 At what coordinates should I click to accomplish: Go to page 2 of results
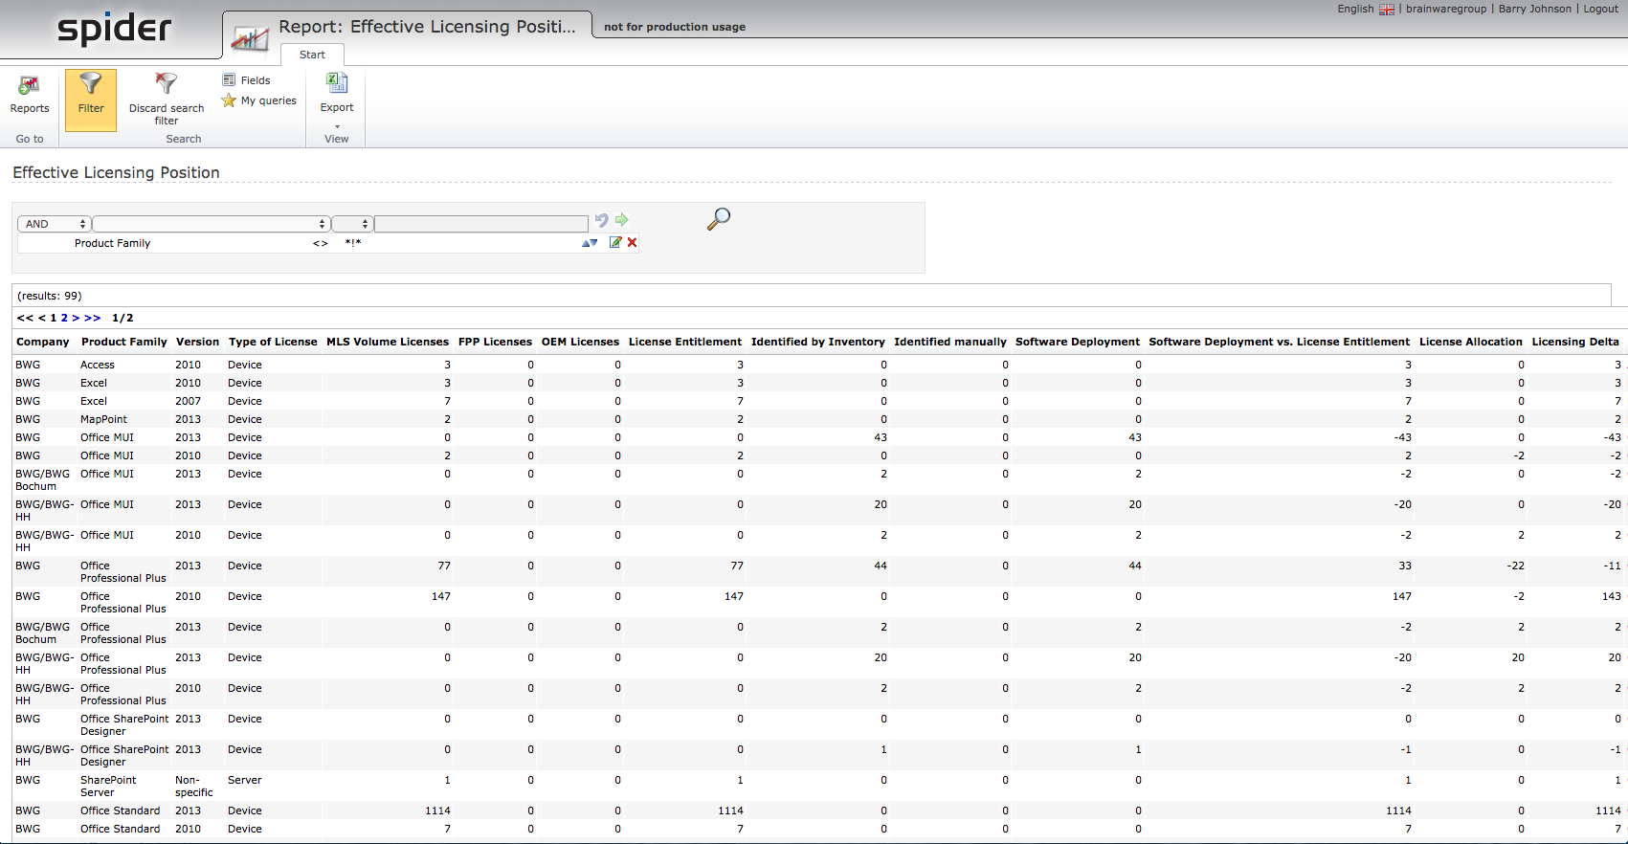(x=64, y=318)
